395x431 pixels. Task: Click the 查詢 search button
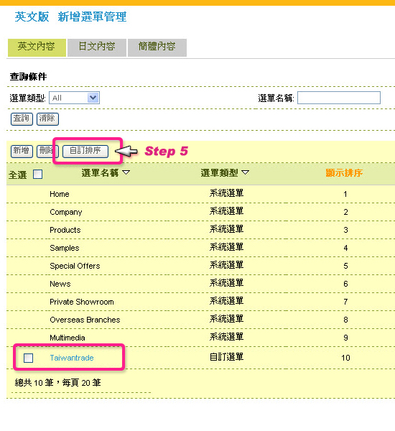pyautogui.click(x=22, y=119)
